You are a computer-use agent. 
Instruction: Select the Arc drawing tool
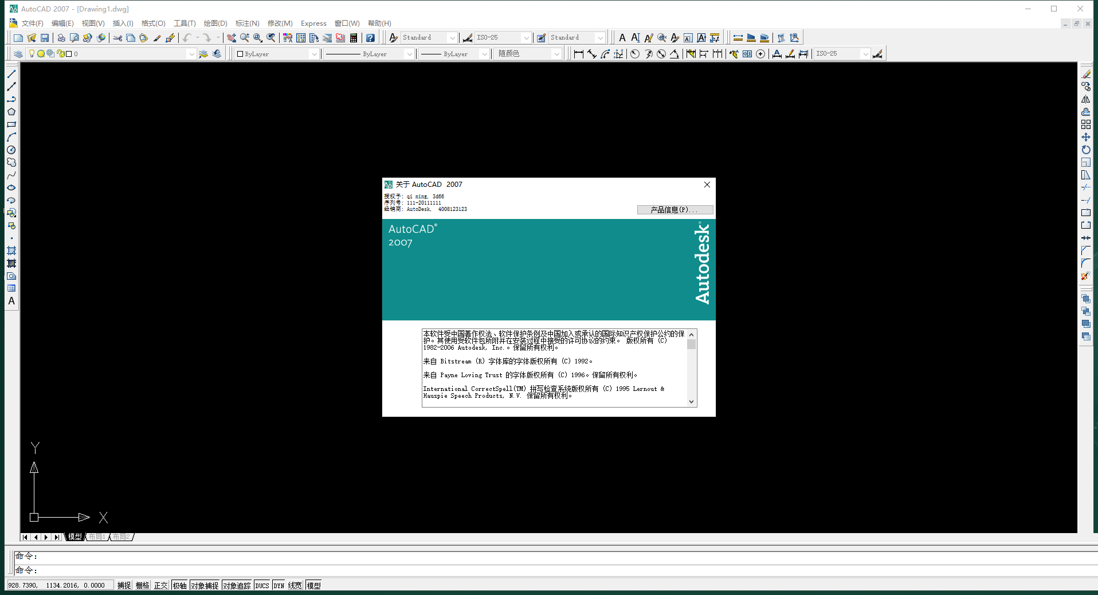(x=11, y=137)
